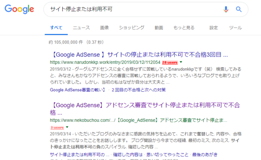Switch to the 画像 tab

(104, 28)
